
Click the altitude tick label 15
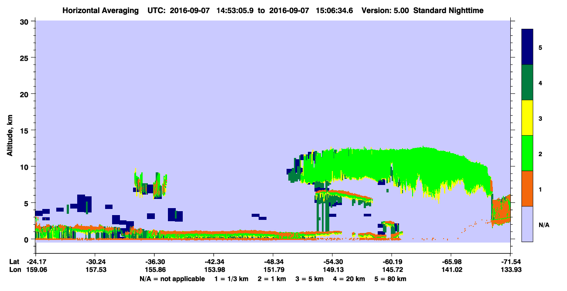point(25,130)
